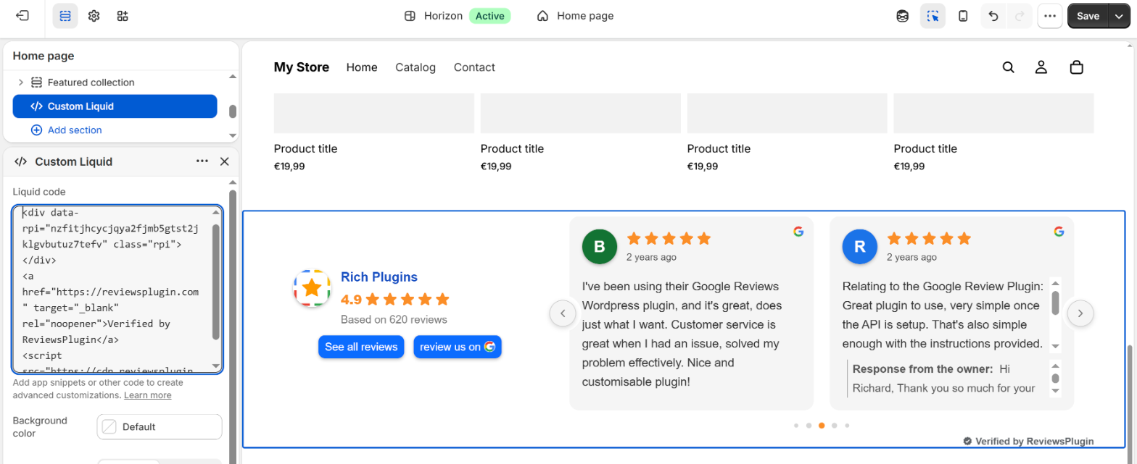
Task: Add a new section
Action: click(66, 130)
